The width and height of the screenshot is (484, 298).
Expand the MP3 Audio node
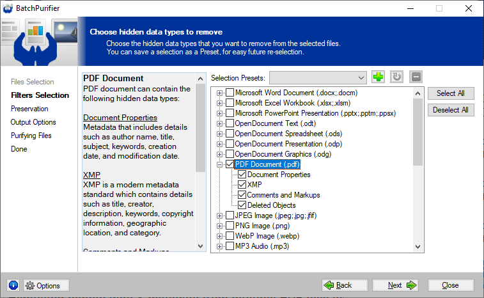pyautogui.click(x=219, y=246)
